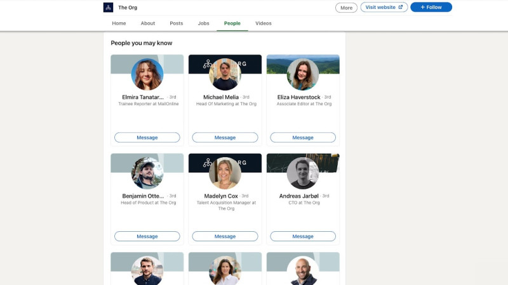Click the Elmira Tanatar... name link
The image size is (508, 285).
point(143,97)
